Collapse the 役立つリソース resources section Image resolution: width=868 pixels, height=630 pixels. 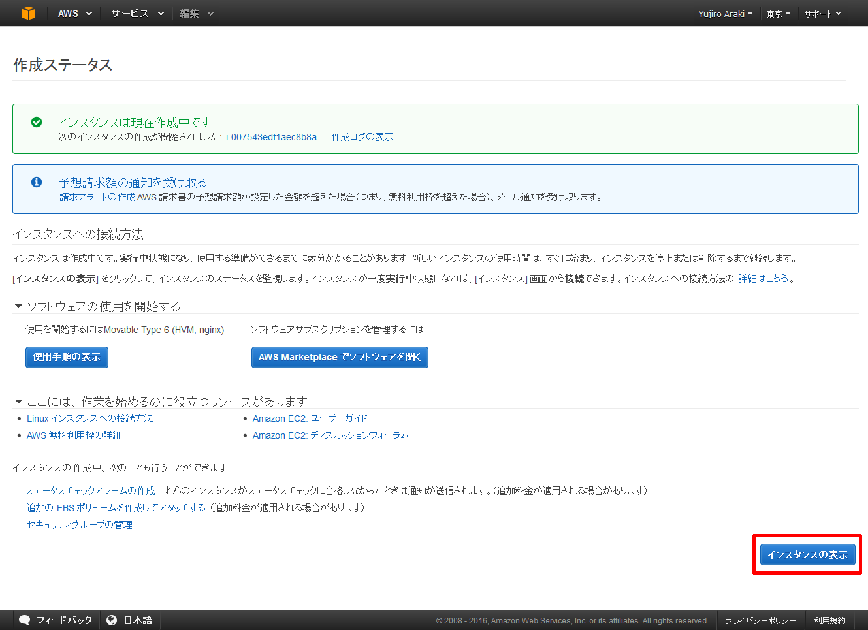tap(18, 402)
